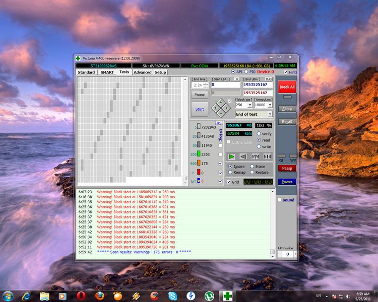Open Internet Explorer from the taskbar
Viewport: 378px width, 302px height.
tap(26, 296)
